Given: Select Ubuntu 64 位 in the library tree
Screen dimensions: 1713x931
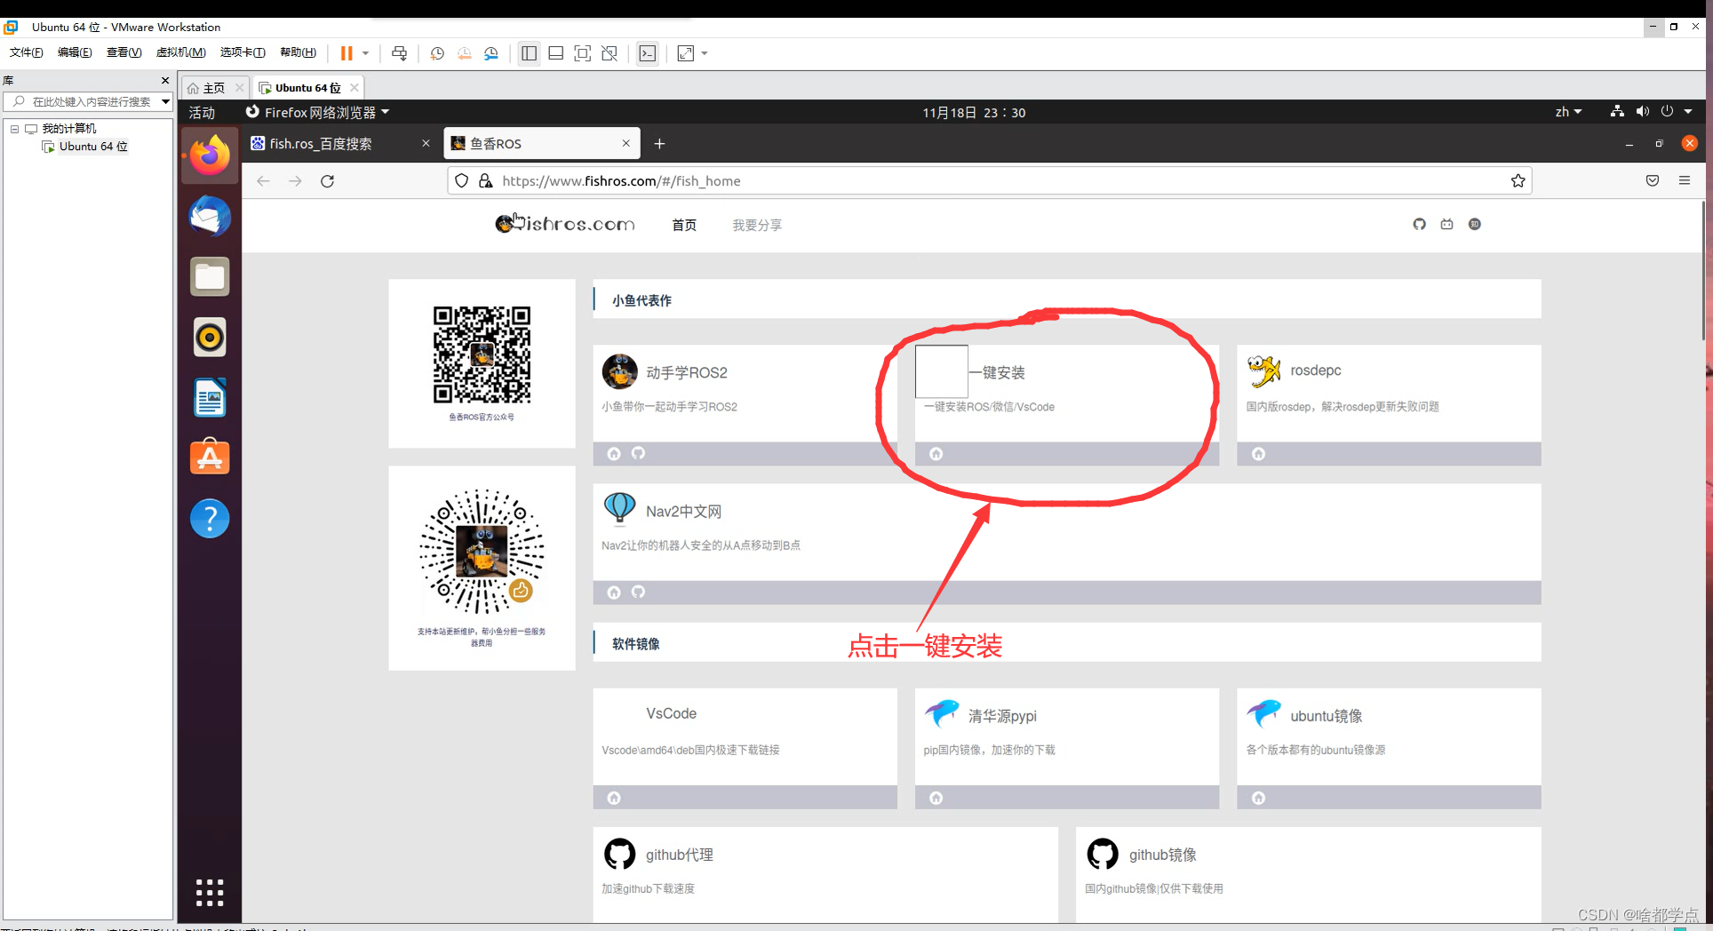Looking at the screenshot, I should (x=93, y=147).
